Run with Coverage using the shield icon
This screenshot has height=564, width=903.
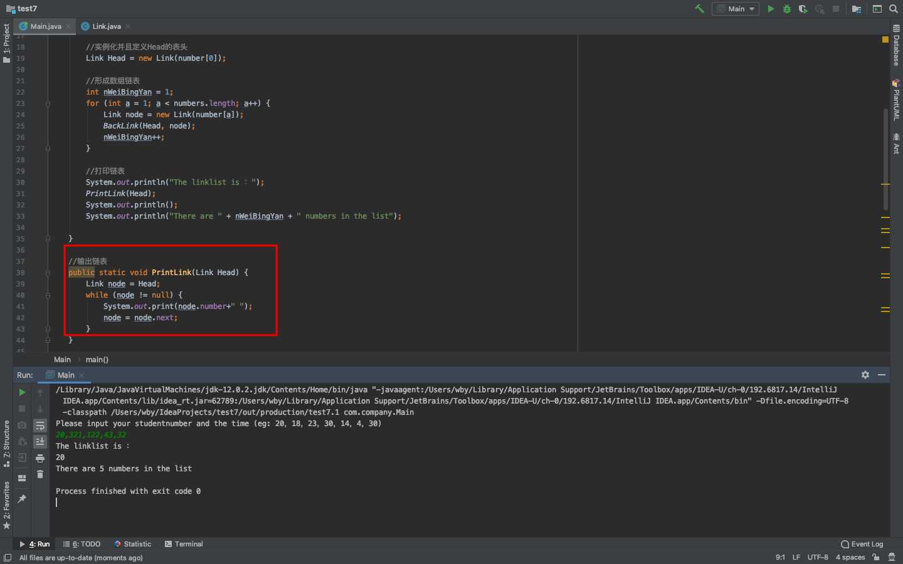(x=803, y=9)
